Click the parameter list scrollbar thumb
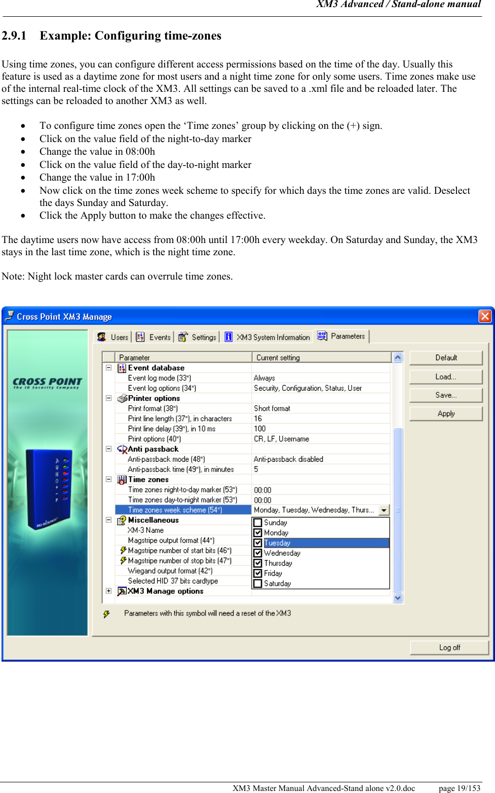495x793 pixels. [x=398, y=510]
